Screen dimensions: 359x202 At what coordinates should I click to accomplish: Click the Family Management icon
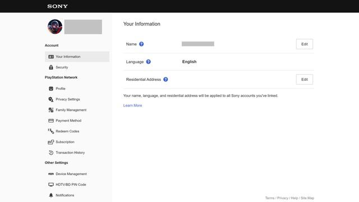tap(51, 110)
